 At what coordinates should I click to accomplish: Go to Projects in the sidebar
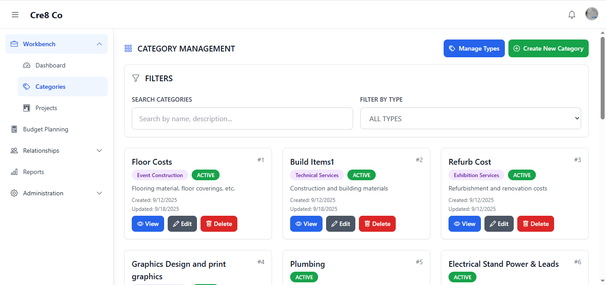(x=46, y=108)
